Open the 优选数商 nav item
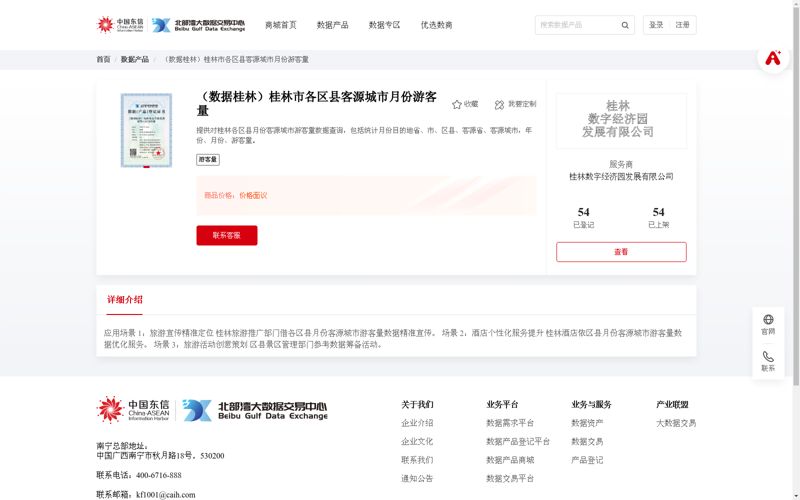Viewport: 800px width, 500px height. pos(436,25)
